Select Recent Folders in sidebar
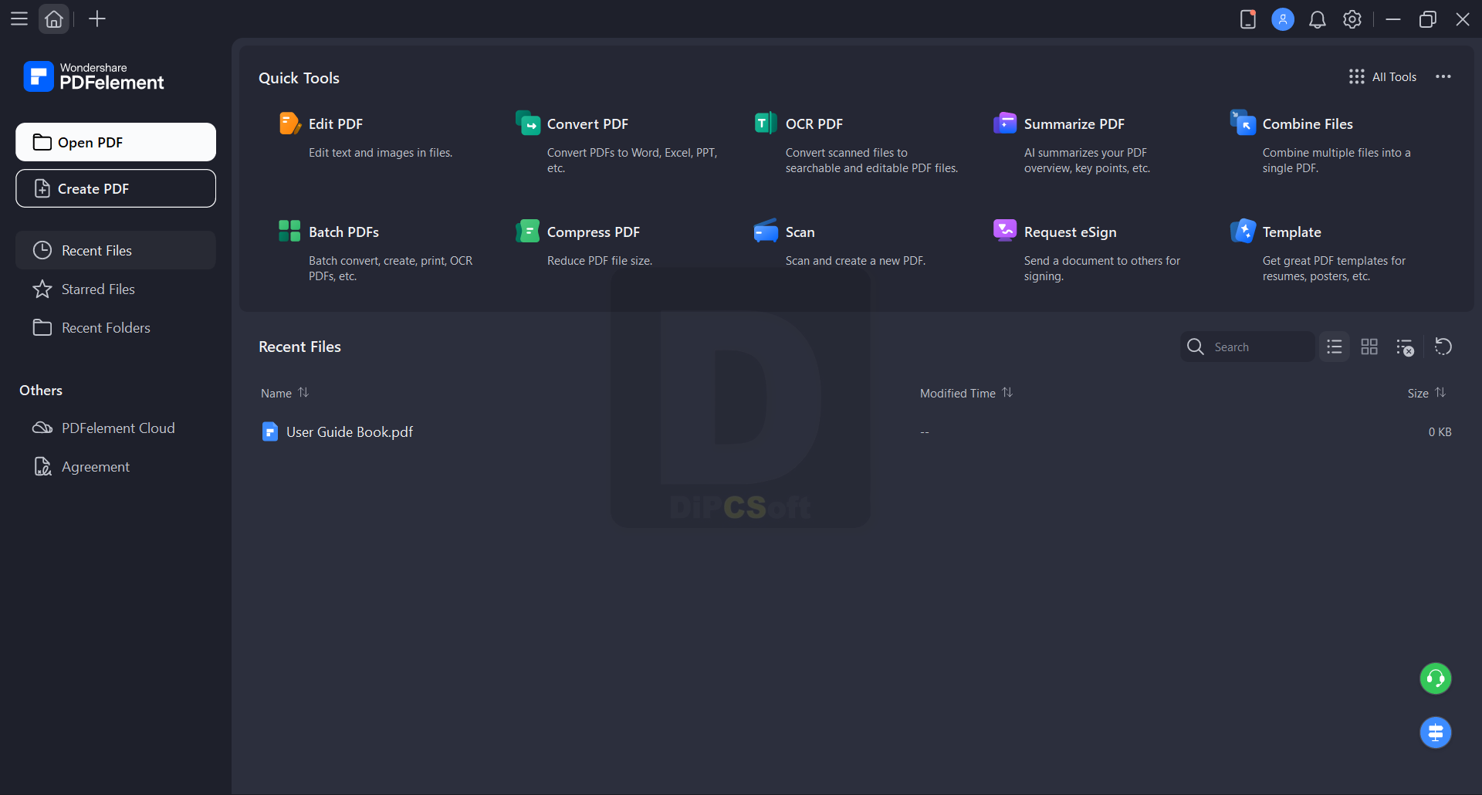The width and height of the screenshot is (1482, 795). (116, 327)
